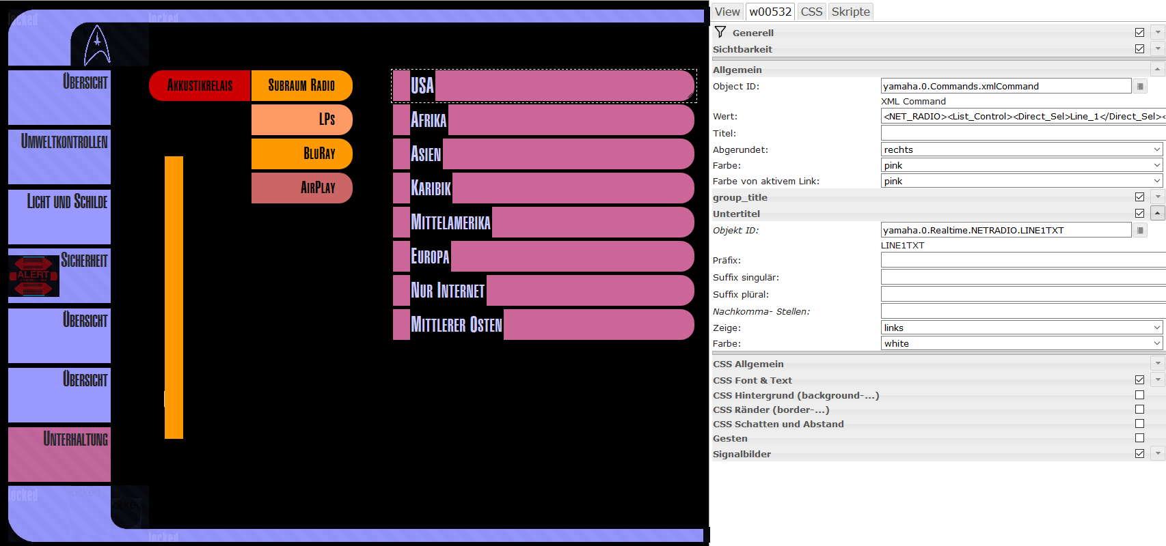Click the orange vertical slider bar
This screenshot has height=546, width=1166.
(x=174, y=297)
